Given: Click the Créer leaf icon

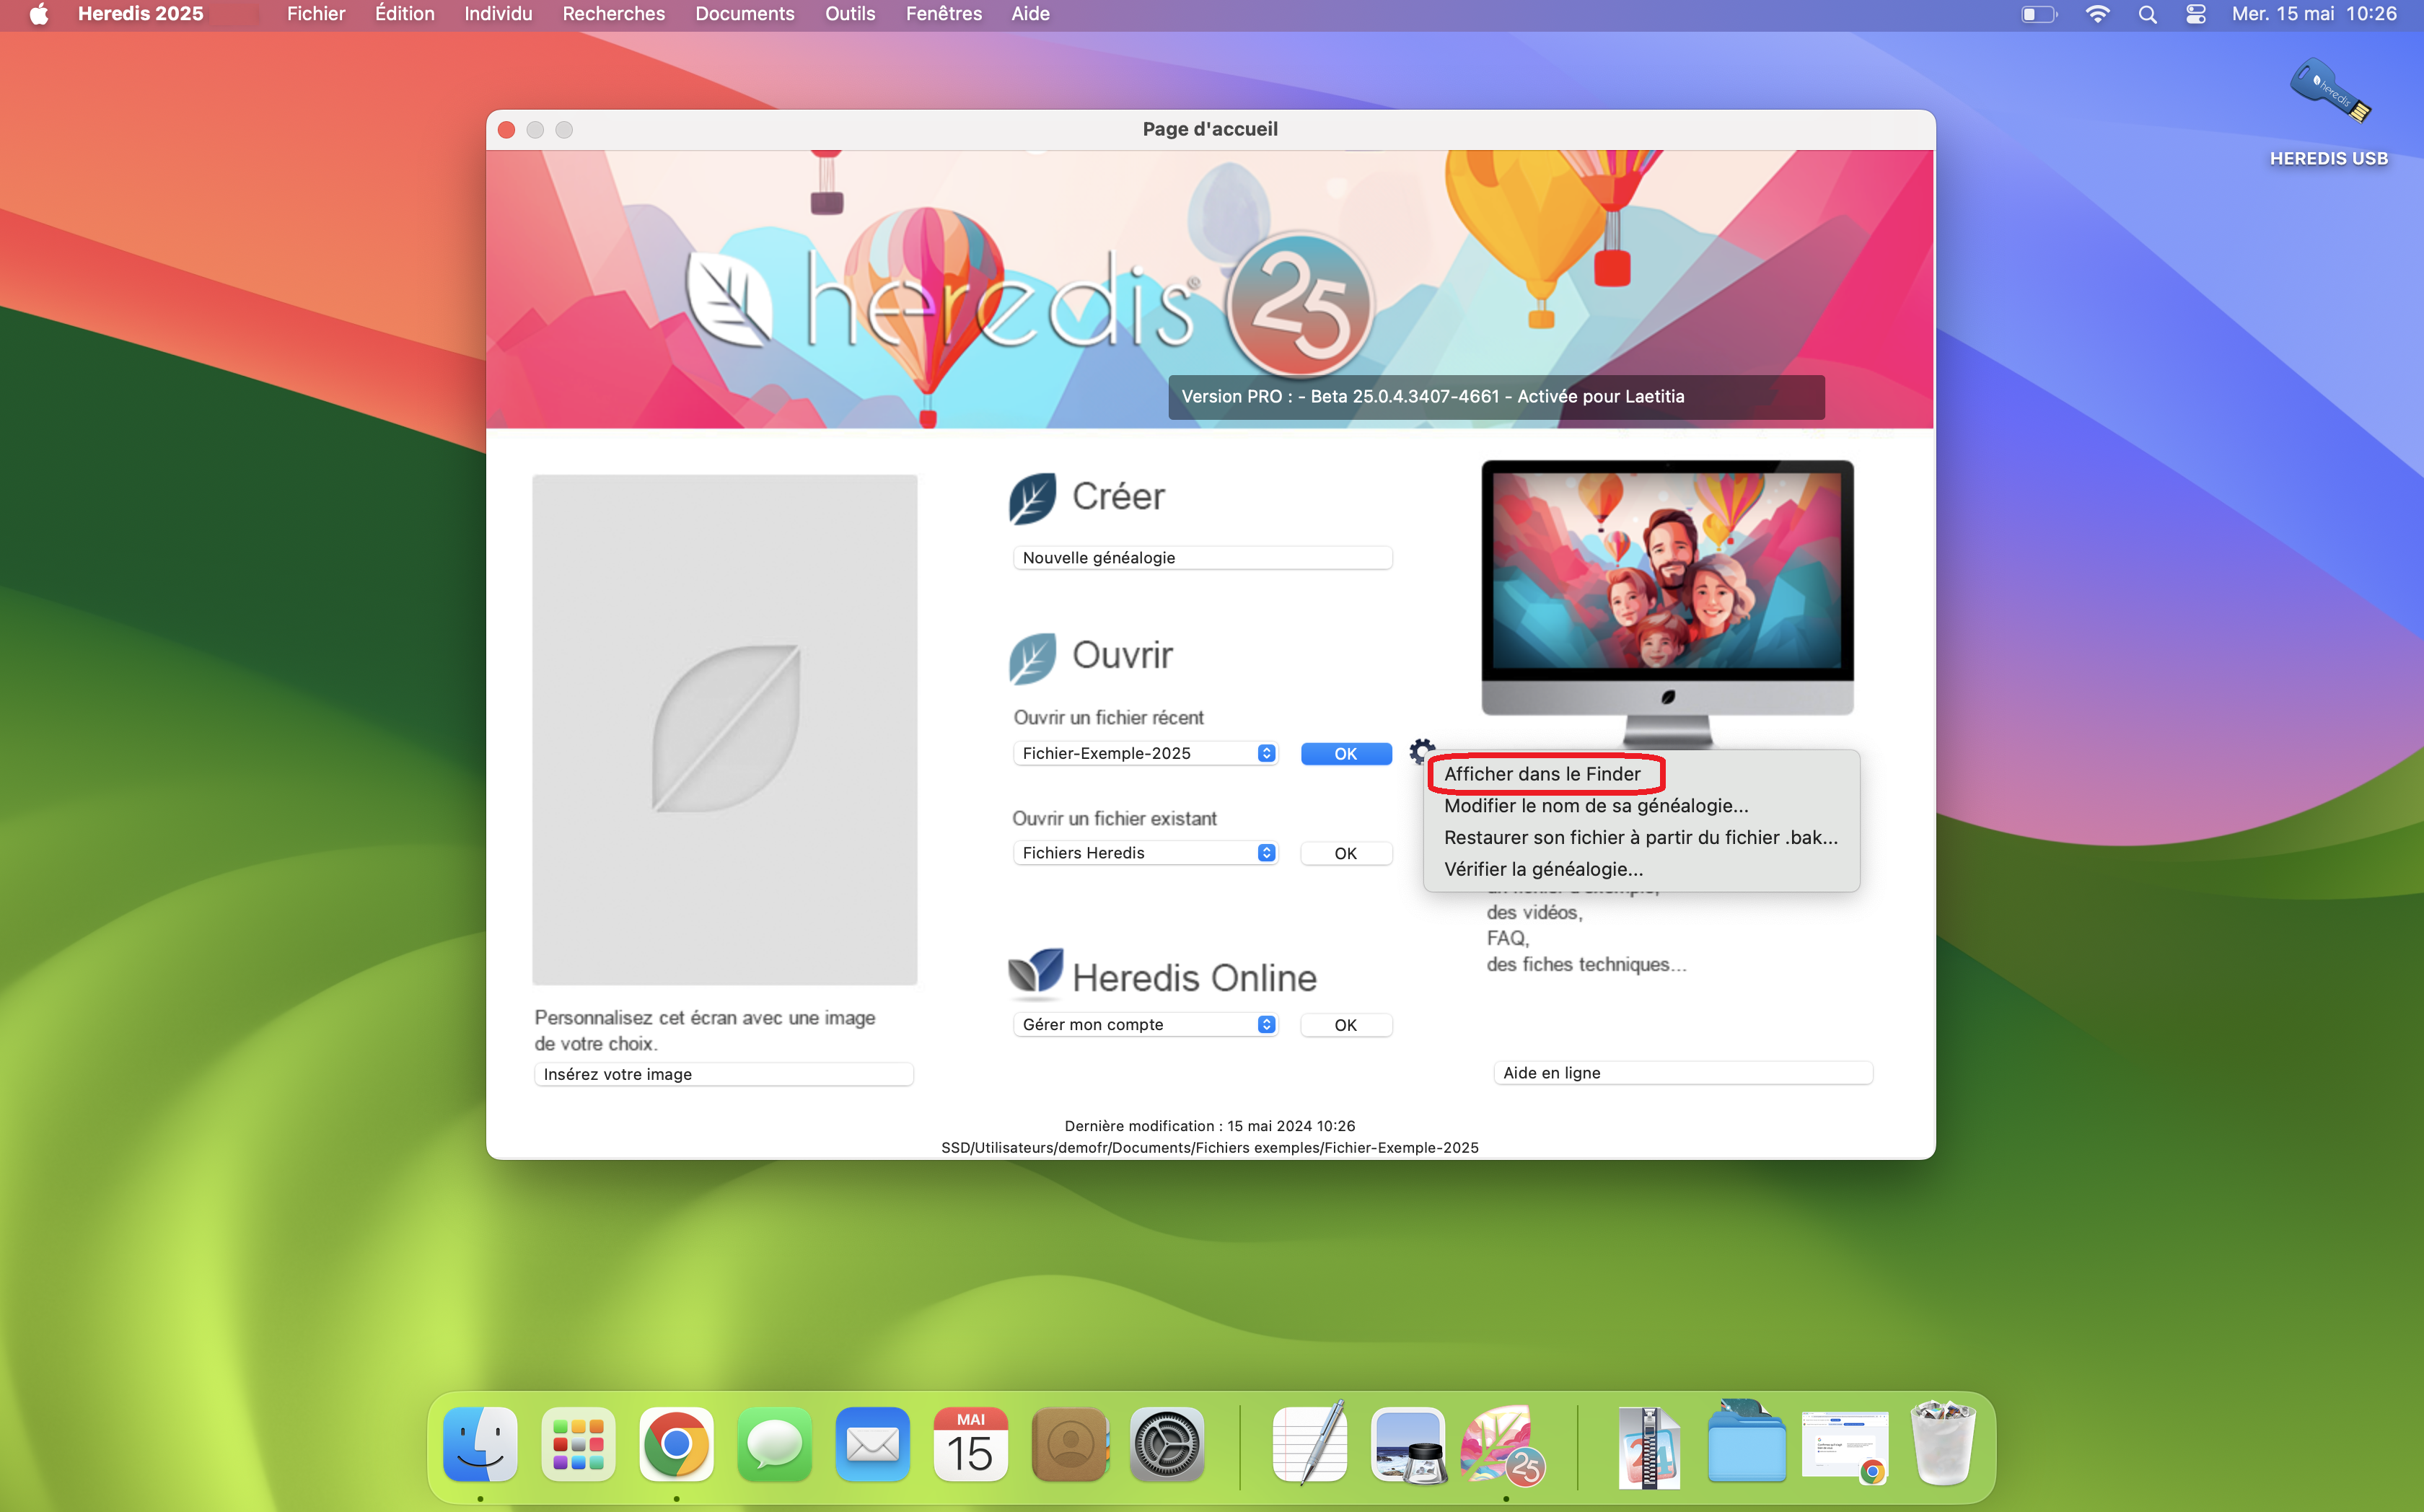Looking at the screenshot, I should click(1032, 497).
